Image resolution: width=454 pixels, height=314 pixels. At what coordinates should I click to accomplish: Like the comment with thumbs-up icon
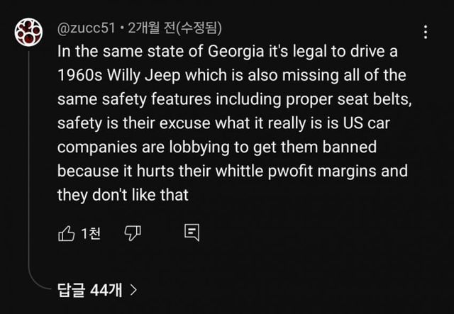pos(65,232)
